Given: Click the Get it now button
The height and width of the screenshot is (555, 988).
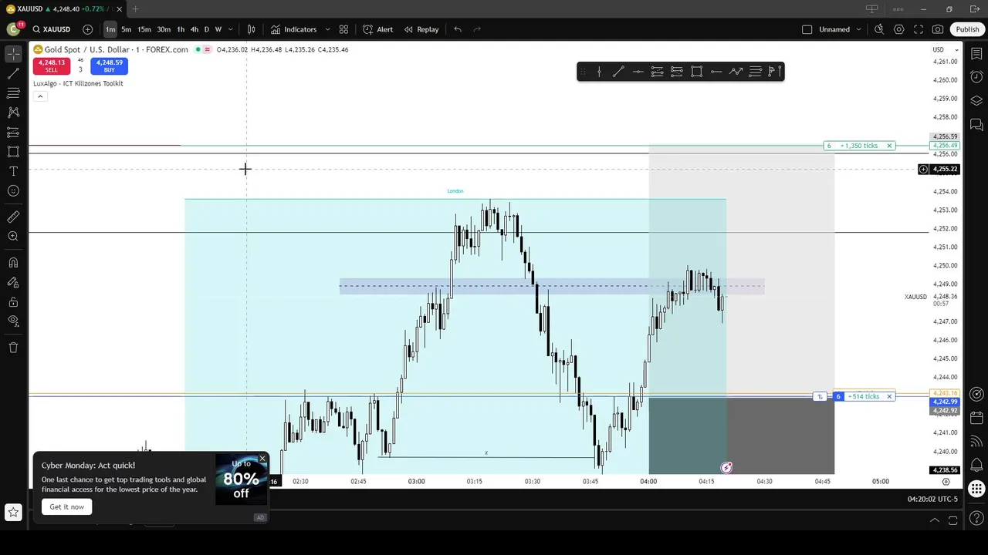Looking at the screenshot, I should 67,506.
